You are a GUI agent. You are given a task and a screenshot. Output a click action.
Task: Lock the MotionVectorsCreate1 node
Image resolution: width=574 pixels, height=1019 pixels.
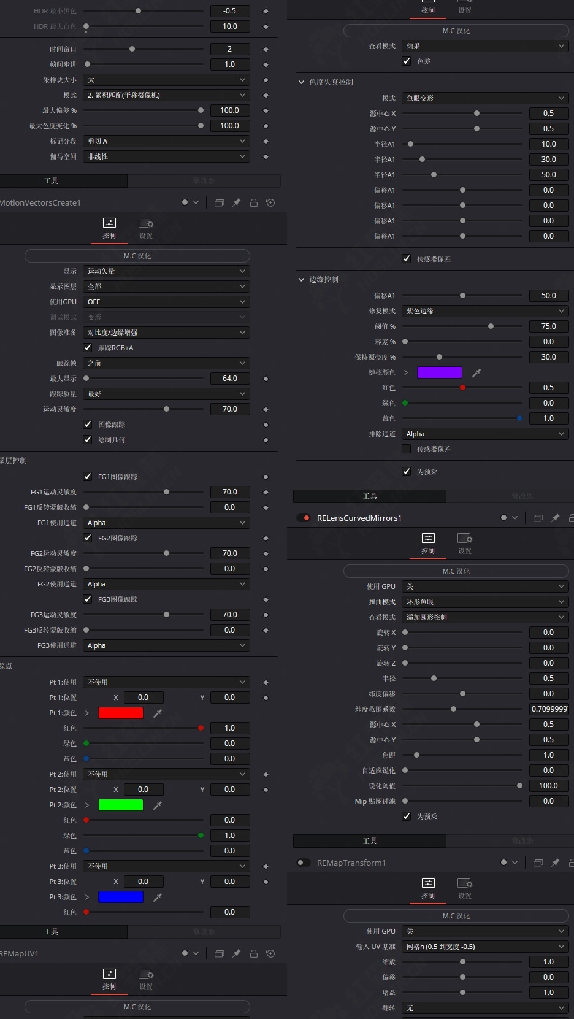click(253, 202)
